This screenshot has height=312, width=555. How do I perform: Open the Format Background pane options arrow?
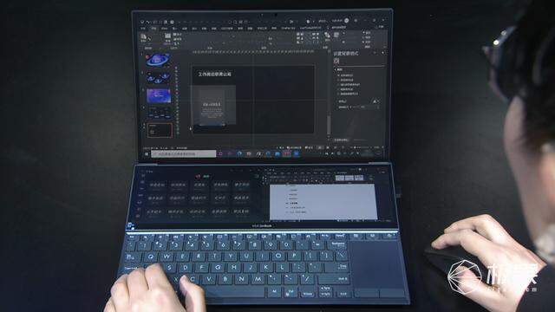click(x=375, y=53)
